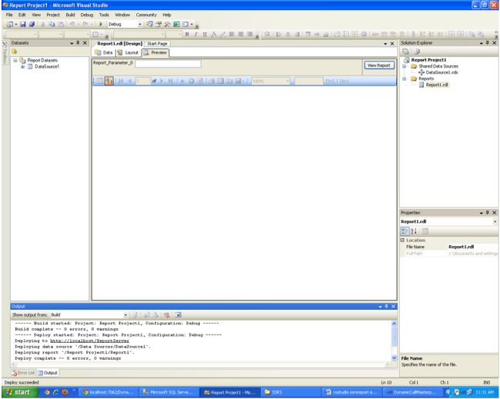Pin the Datasets panel with the pushpin
The image size is (500, 399).
(x=78, y=43)
